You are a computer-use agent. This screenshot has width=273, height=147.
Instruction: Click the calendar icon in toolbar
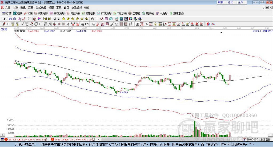tap(117, 19)
